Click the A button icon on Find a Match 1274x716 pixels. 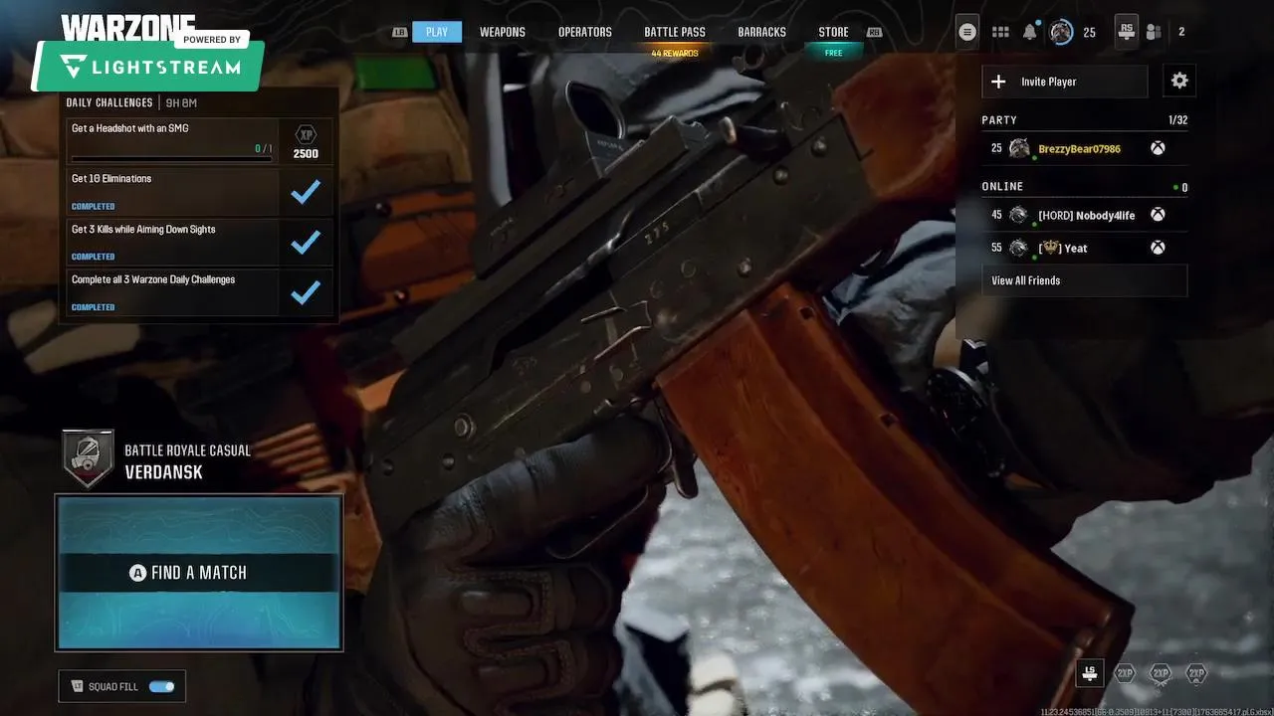click(138, 573)
